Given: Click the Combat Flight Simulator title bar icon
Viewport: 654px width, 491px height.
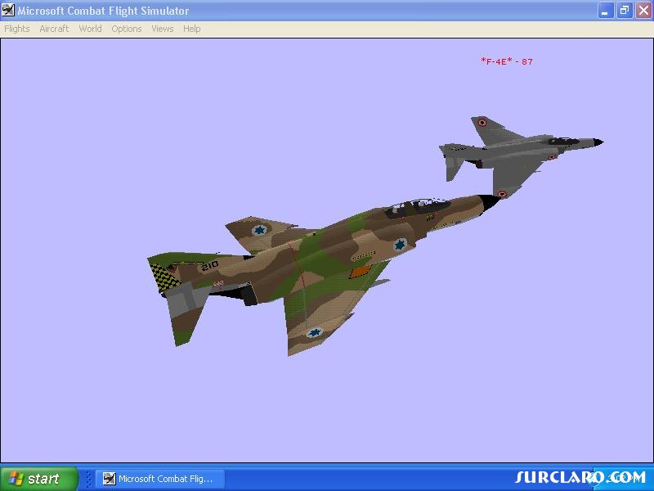Looking at the screenshot, I should pyautogui.click(x=7, y=10).
